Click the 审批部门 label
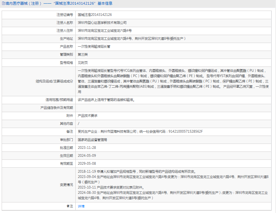 click(x=66, y=140)
